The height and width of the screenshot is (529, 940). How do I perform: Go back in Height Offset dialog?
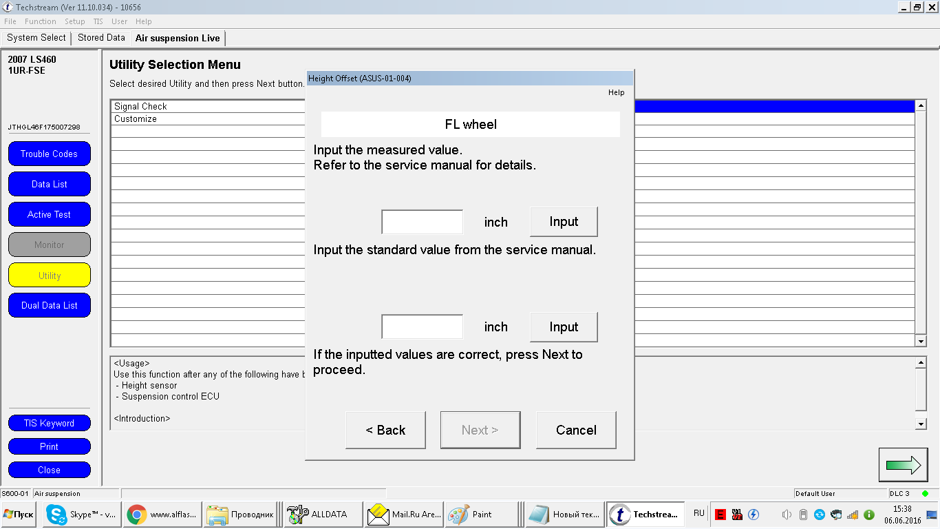click(385, 431)
